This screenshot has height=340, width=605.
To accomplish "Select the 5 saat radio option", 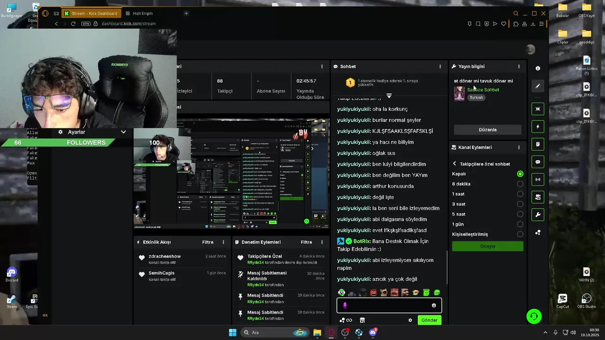I will tap(520, 214).
